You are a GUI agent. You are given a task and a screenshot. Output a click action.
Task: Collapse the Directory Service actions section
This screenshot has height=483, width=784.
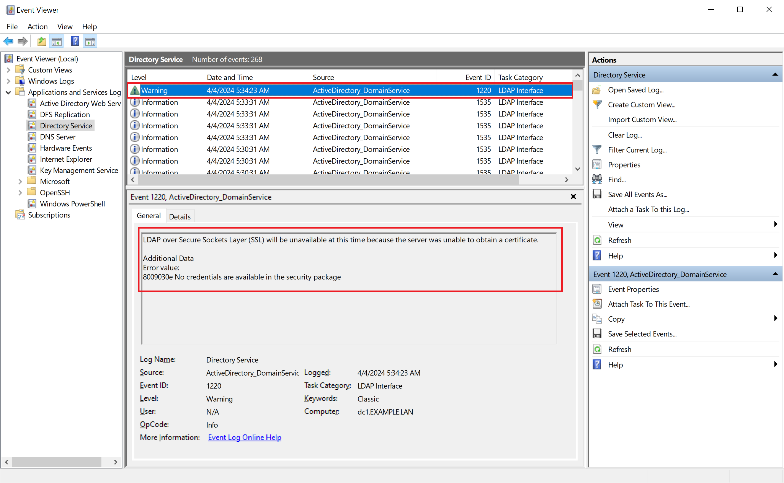[x=775, y=75]
